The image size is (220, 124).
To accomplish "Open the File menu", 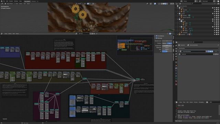I will coord(4,1).
